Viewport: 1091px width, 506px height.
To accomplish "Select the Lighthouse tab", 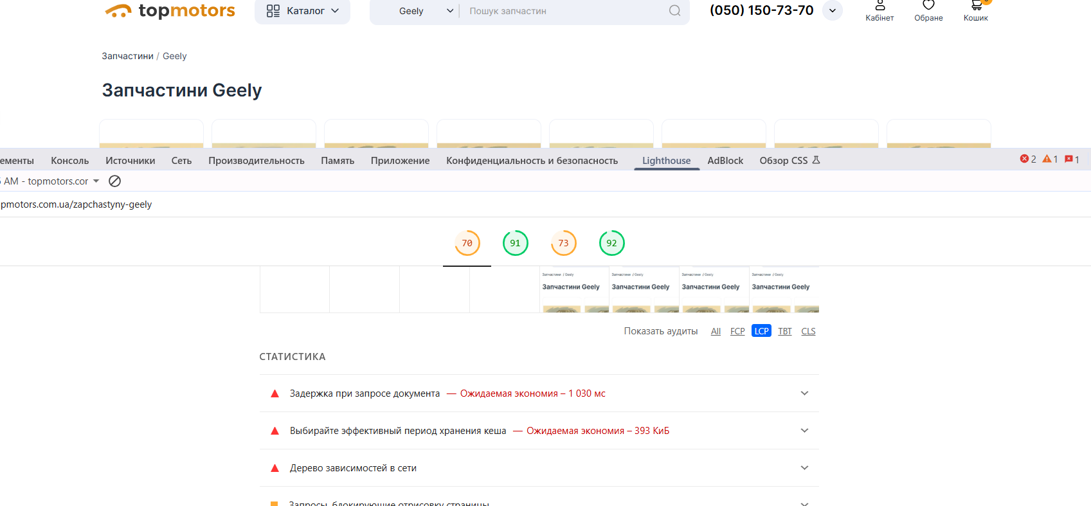I will (x=667, y=161).
